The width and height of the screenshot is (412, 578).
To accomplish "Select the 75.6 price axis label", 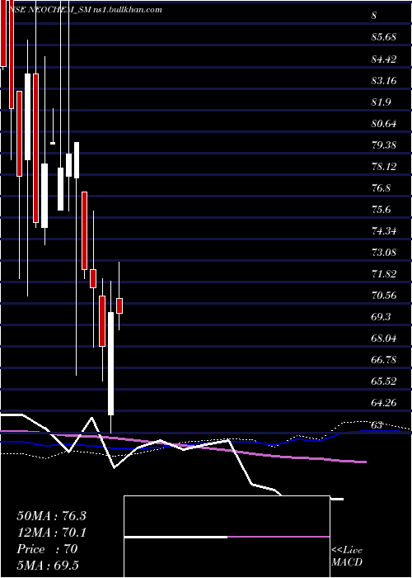I will pos(381,209).
